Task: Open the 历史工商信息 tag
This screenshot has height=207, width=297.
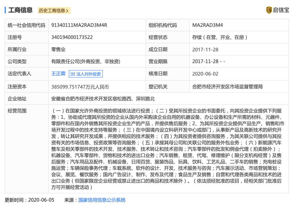Action: click(x=54, y=11)
